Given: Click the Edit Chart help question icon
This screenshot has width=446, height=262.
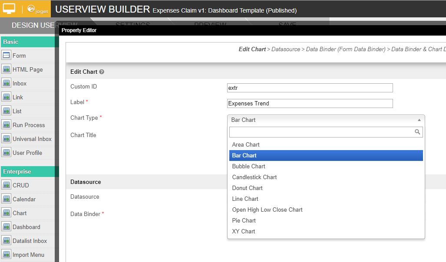Looking at the screenshot, I should [102, 72].
